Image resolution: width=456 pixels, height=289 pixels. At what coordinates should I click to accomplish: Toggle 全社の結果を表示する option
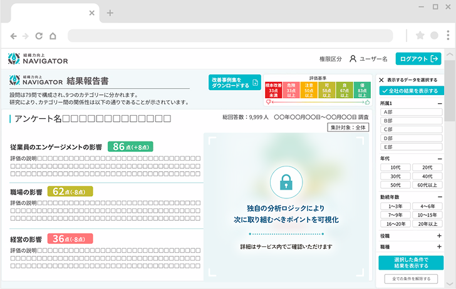pos(412,91)
